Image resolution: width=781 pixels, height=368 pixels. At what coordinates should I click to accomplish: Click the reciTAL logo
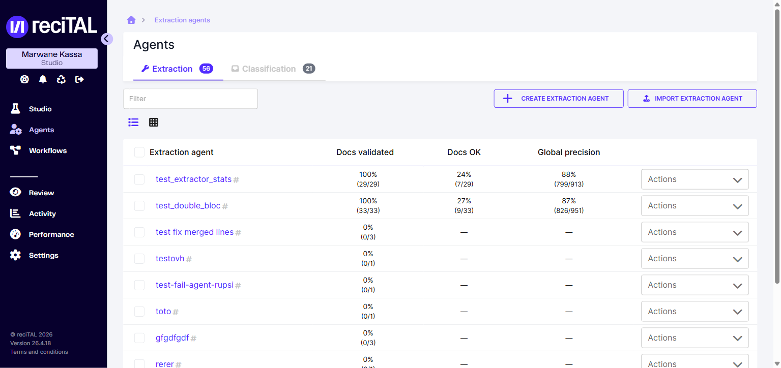point(51,26)
